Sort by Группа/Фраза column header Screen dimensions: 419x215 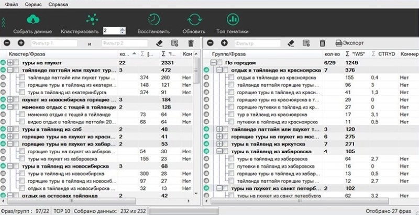click(x=229, y=54)
